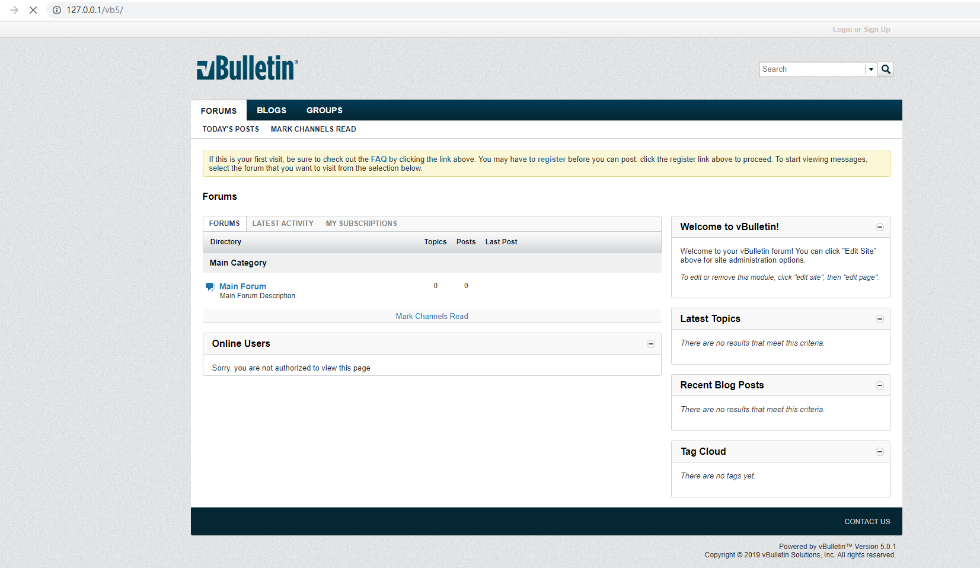
Task: Click the vBulletin logo
Action: coord(247,68)
